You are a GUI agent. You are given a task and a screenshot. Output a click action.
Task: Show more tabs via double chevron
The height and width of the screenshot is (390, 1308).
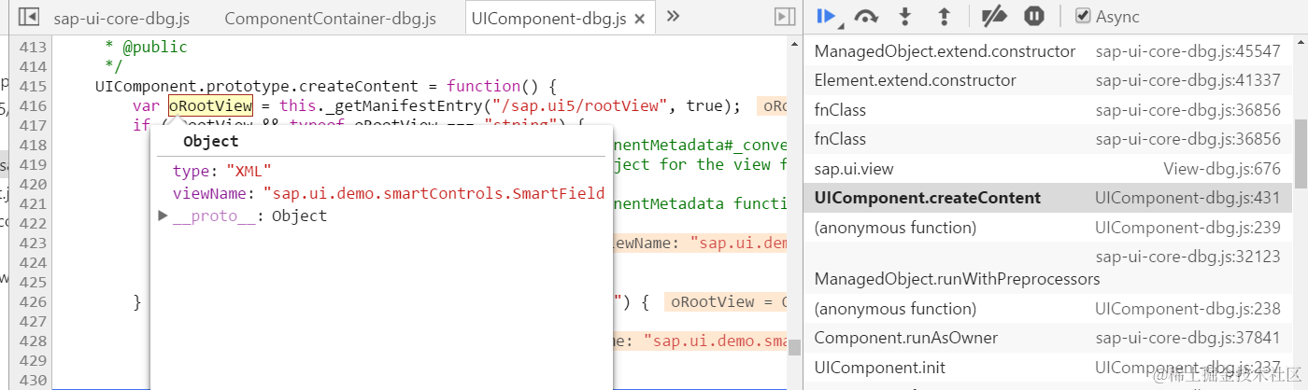click(x=673, y=16)
